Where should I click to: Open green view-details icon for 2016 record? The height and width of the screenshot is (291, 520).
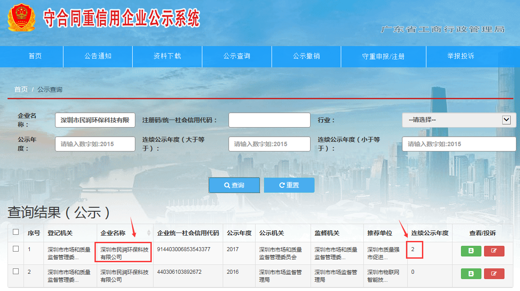pos(471,273)
